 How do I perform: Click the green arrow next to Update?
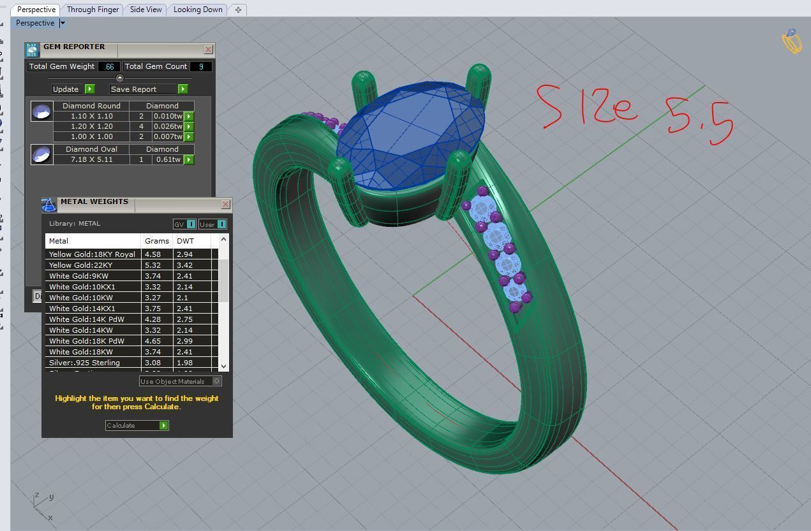[x=90, y=89]
